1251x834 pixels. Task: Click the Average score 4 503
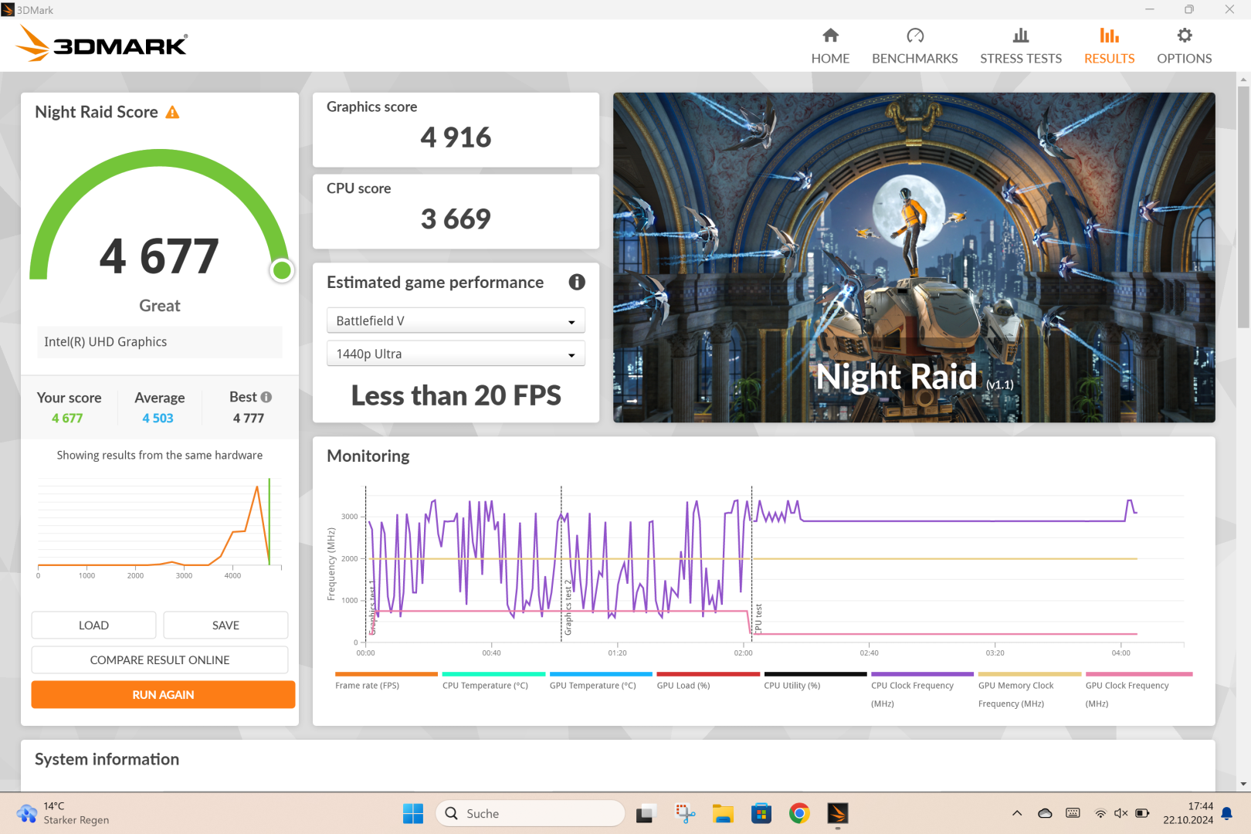pos(158,418)
